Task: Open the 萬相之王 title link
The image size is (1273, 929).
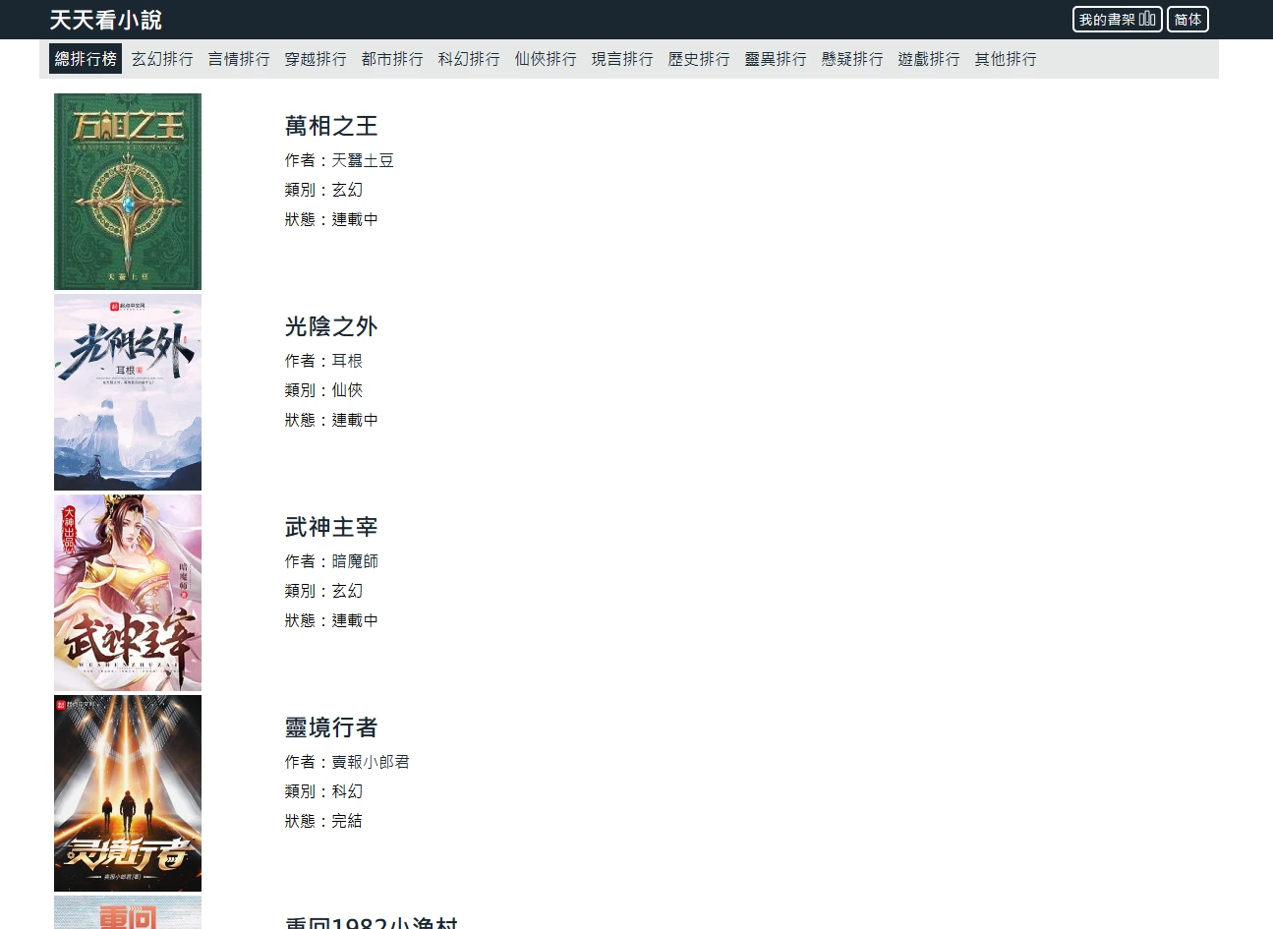Action: (x=331, y=126)
